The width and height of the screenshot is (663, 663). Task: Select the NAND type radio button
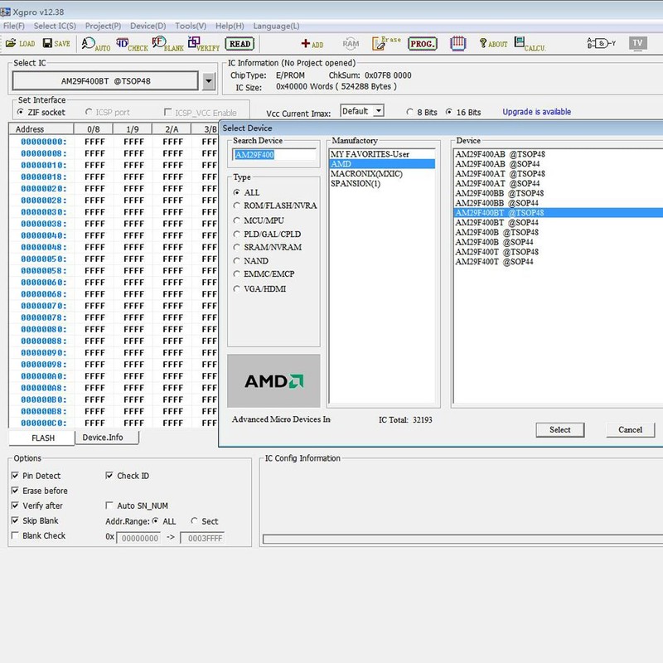(x=236, y=261)
